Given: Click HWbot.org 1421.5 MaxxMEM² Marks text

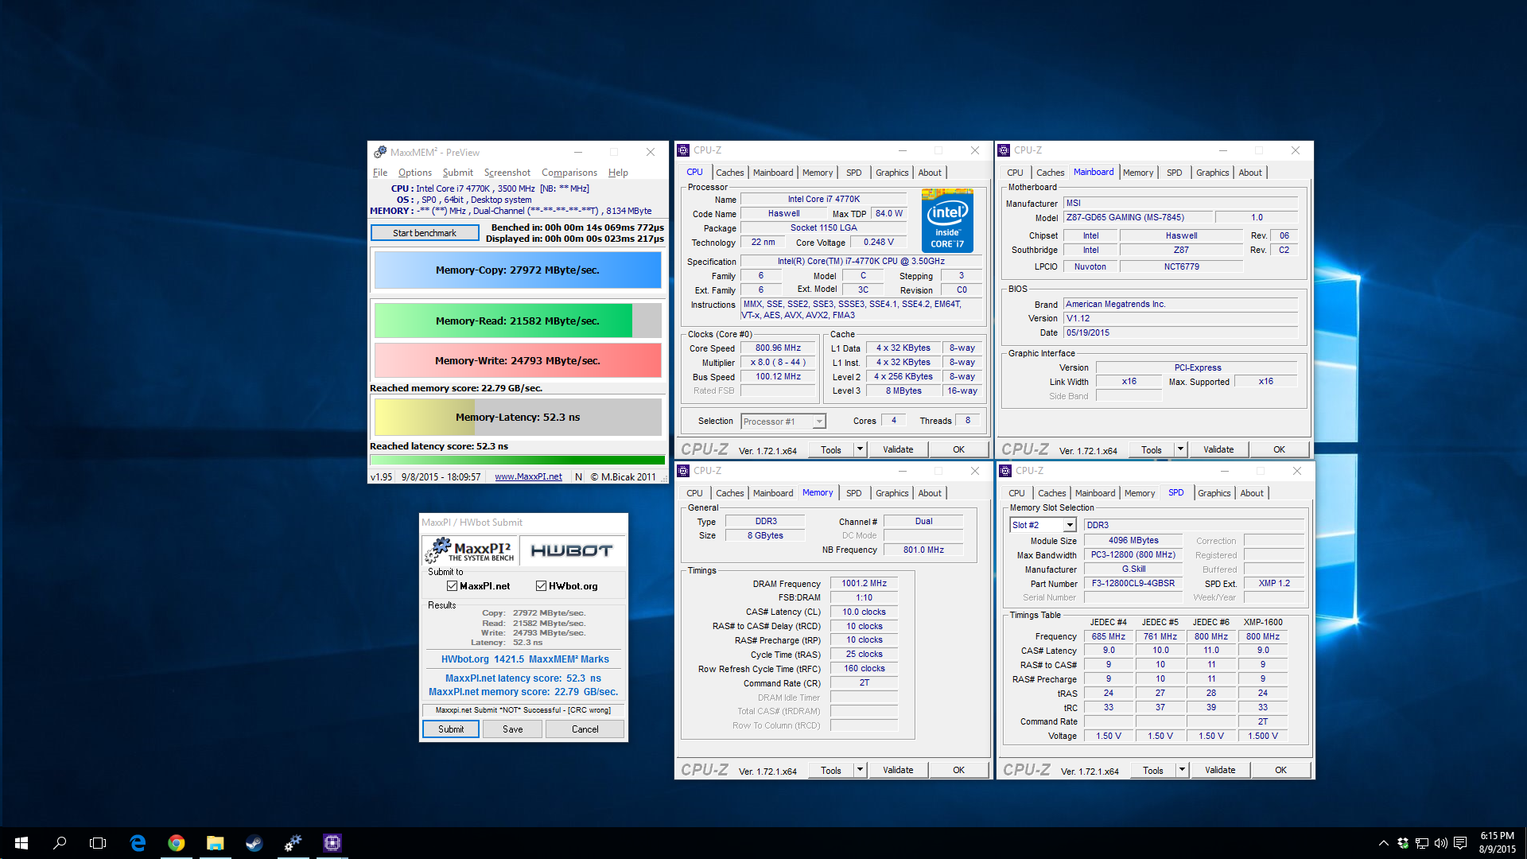Looking at the screenshot, I should coord(525,659).
